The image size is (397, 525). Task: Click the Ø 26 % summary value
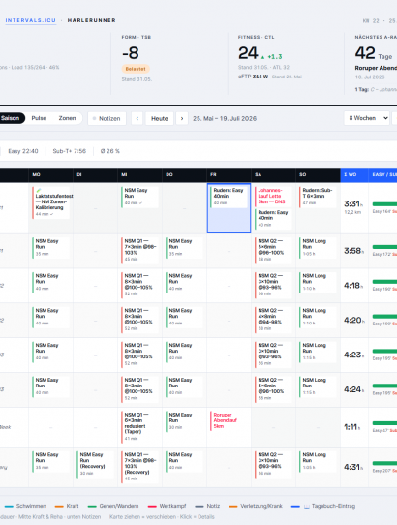(x=110, y=151)
